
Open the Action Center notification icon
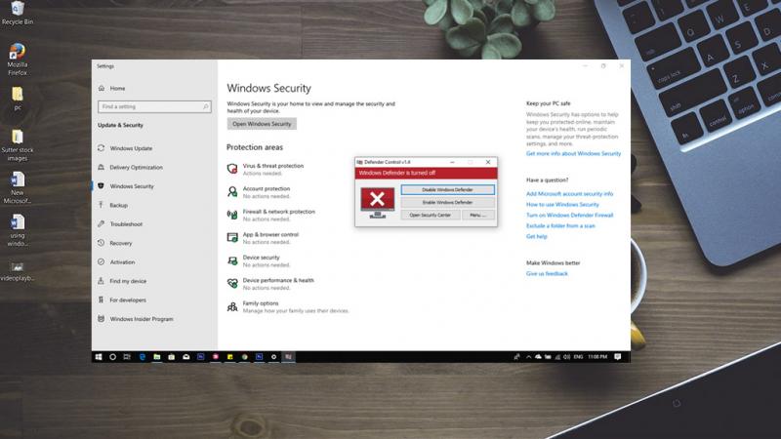coord(618,357)
